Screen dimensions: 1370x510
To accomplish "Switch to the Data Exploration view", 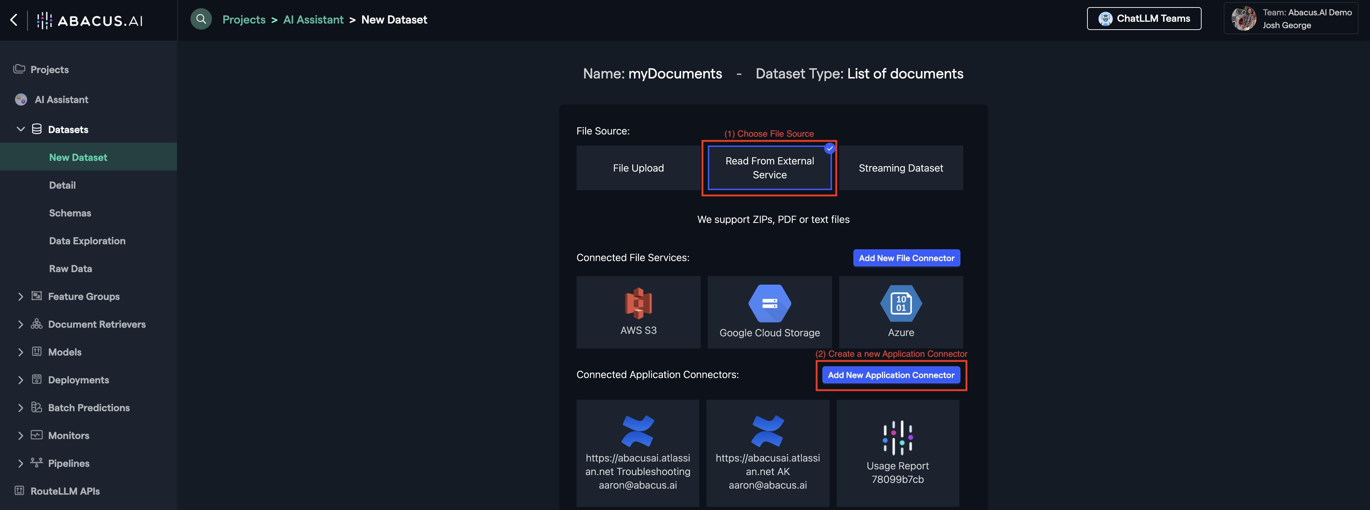I will (87, 240).
